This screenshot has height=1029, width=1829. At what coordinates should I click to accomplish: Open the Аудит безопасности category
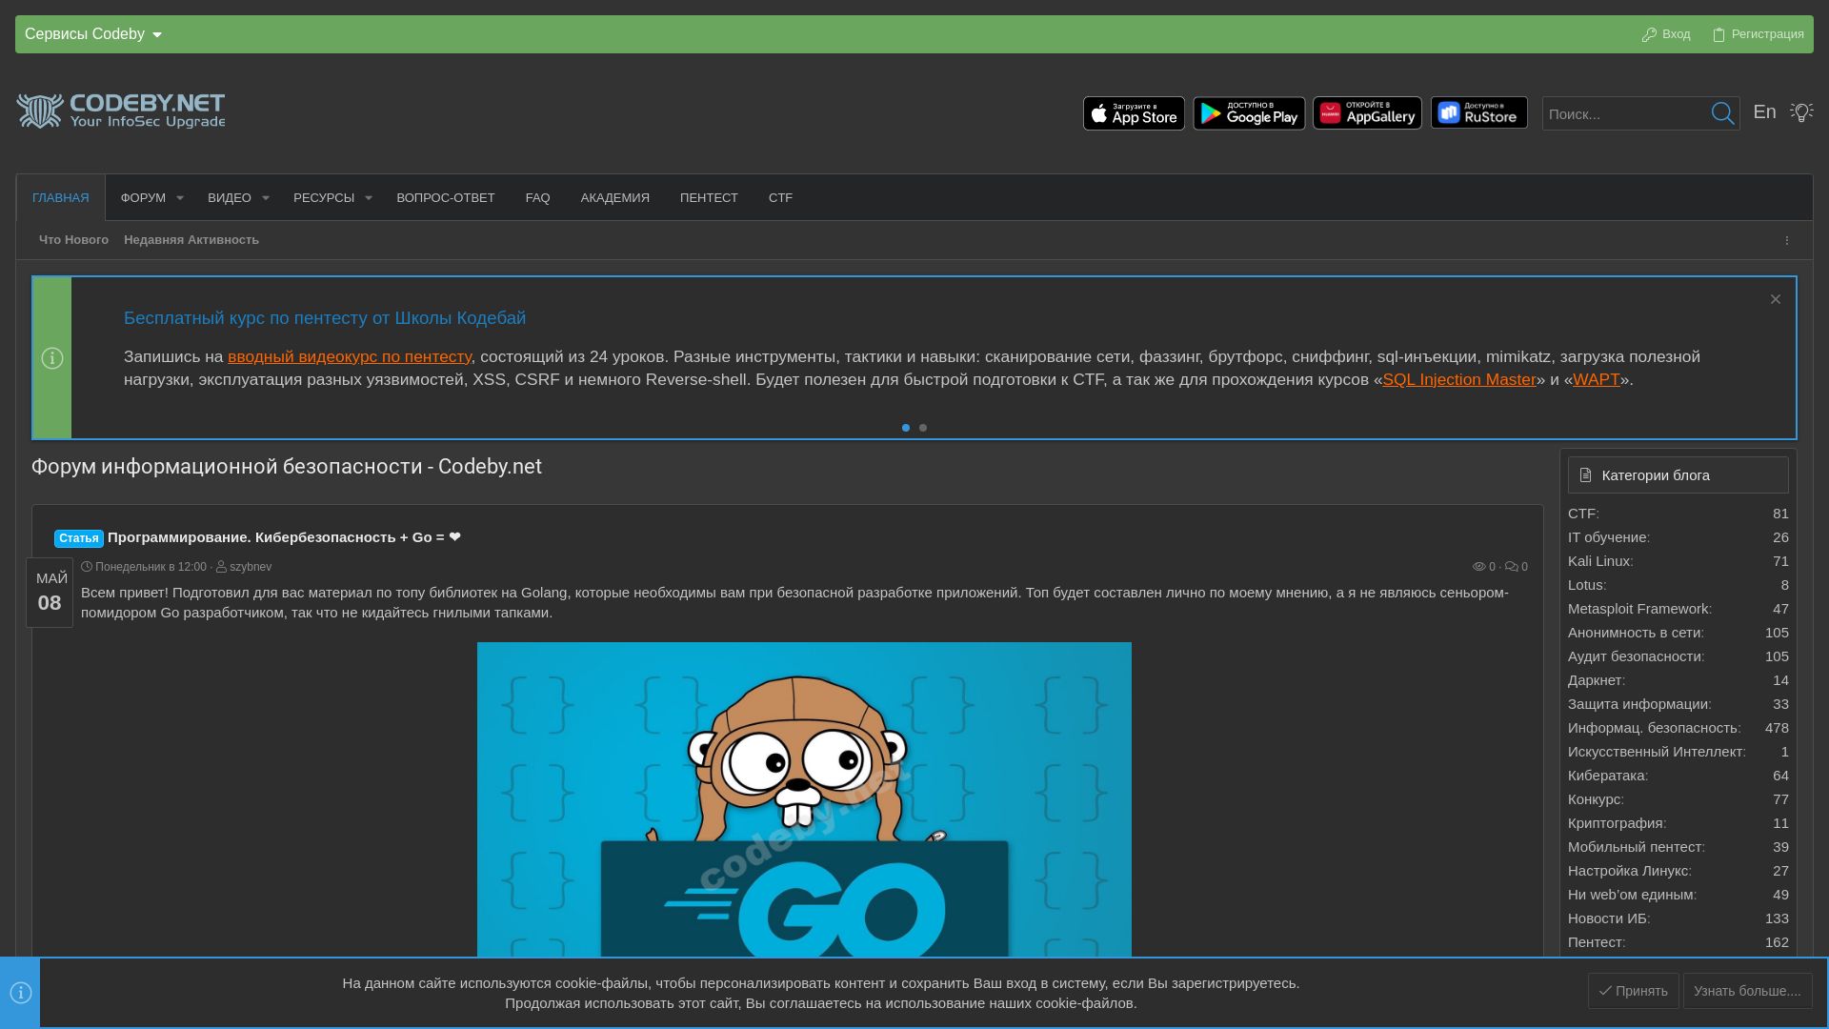coord(1636,656)
